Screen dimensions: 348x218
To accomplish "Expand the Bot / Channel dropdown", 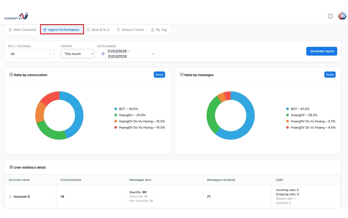I will (x=31, y=54).
